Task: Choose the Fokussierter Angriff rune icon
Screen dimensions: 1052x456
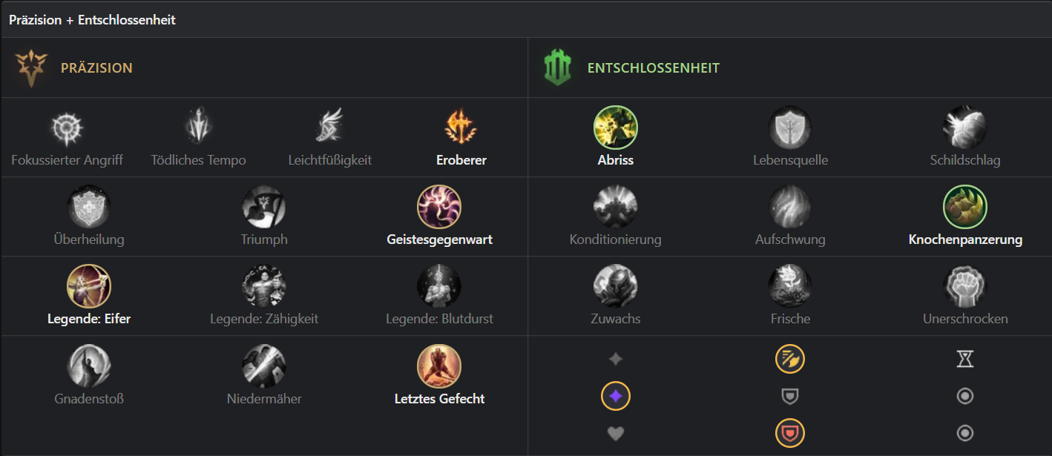Action: [67, 128]
